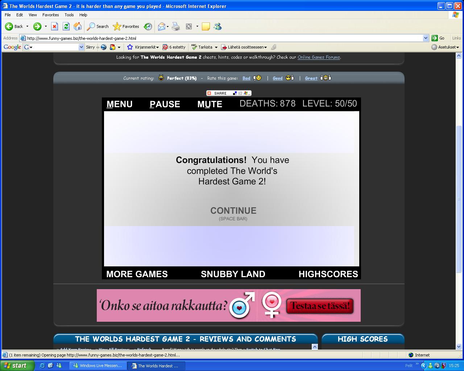Open Windows Messenger from the toolbar icon
464x371 pixels.
pyautogui.click(x=217, y=26)
